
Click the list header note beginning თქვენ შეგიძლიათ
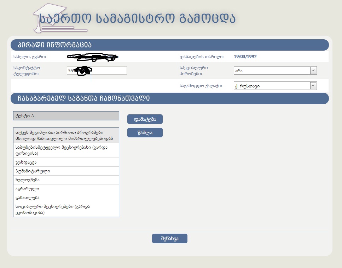[x=66, y=136]
